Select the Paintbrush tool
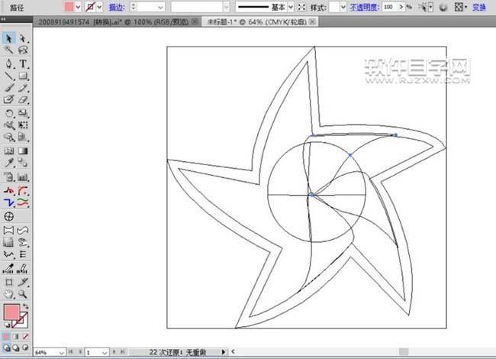Viewport: 496px width, 359px height. 8,88
